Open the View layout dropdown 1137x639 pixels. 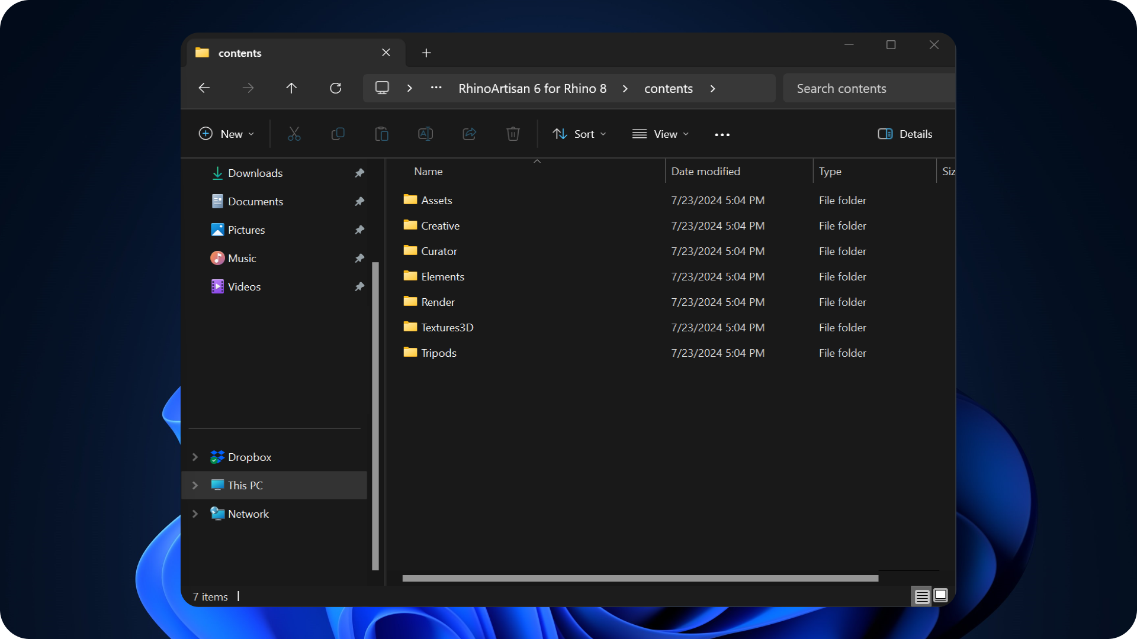point(660,134)
